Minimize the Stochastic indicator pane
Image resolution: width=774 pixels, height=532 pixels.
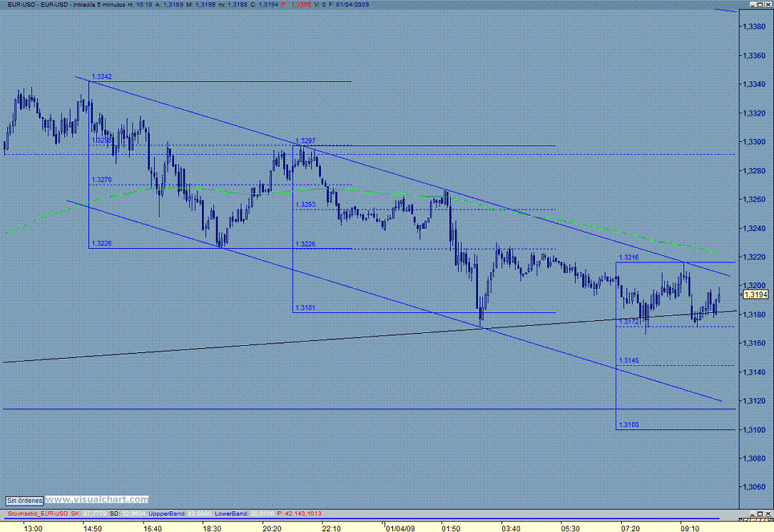[x=753, y=513]
